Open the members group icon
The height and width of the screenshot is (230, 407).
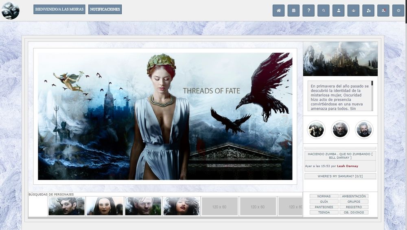pyautogui.click(x=353, y=11)
